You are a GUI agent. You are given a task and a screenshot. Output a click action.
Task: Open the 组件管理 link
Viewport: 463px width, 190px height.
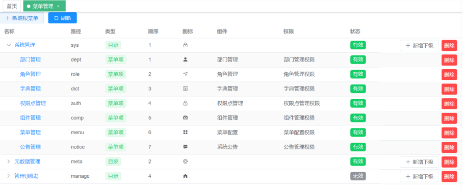[x=31, y=118]
